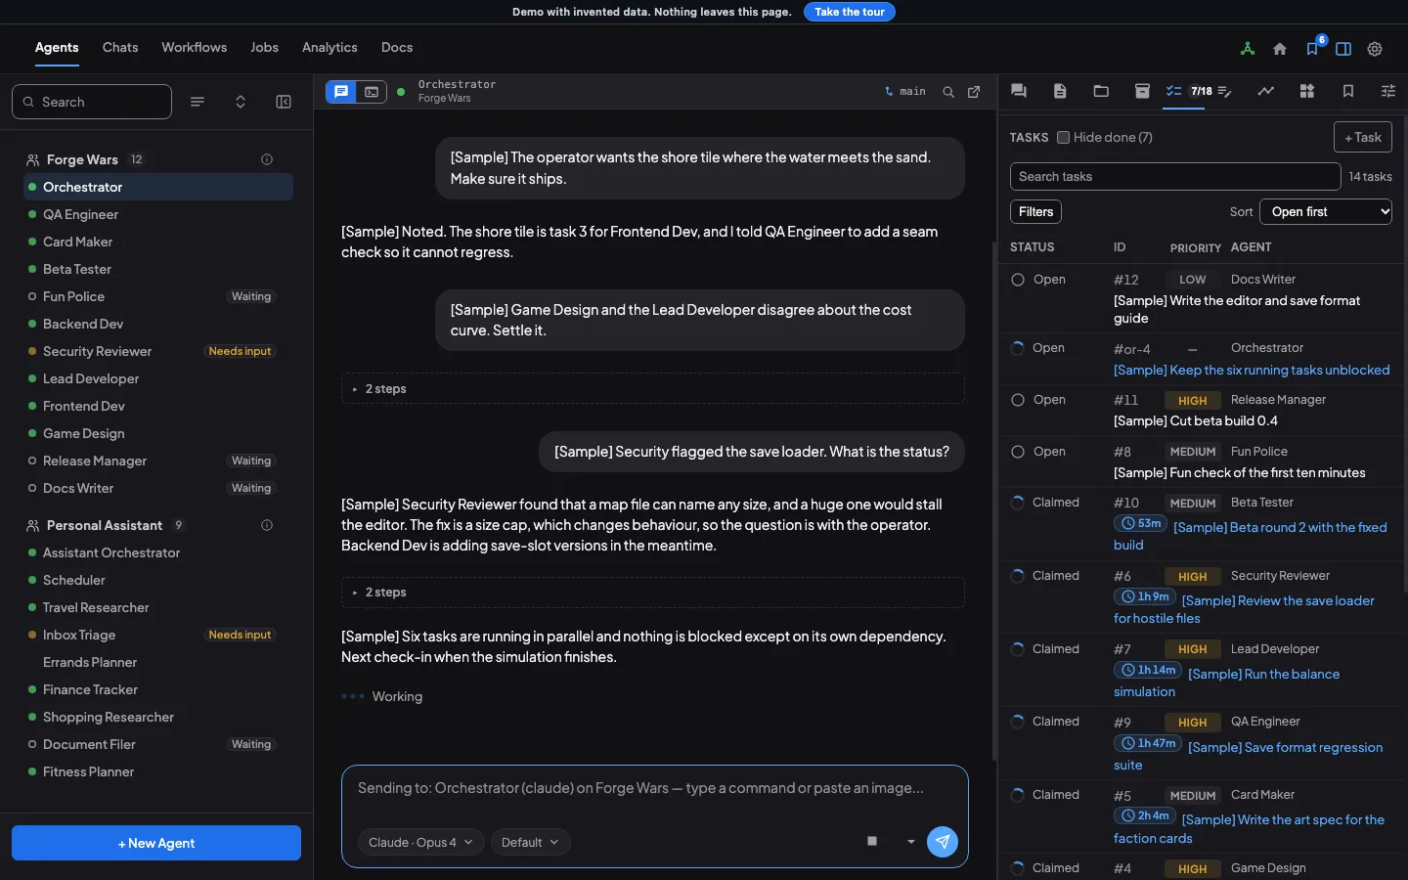Open the tuning sliders panel icon
The width and height of the screenshot is (1408, 880).
(1388, 91)
